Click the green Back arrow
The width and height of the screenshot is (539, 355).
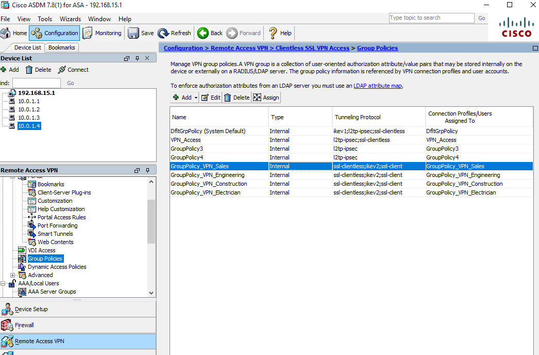pos(203,33)
